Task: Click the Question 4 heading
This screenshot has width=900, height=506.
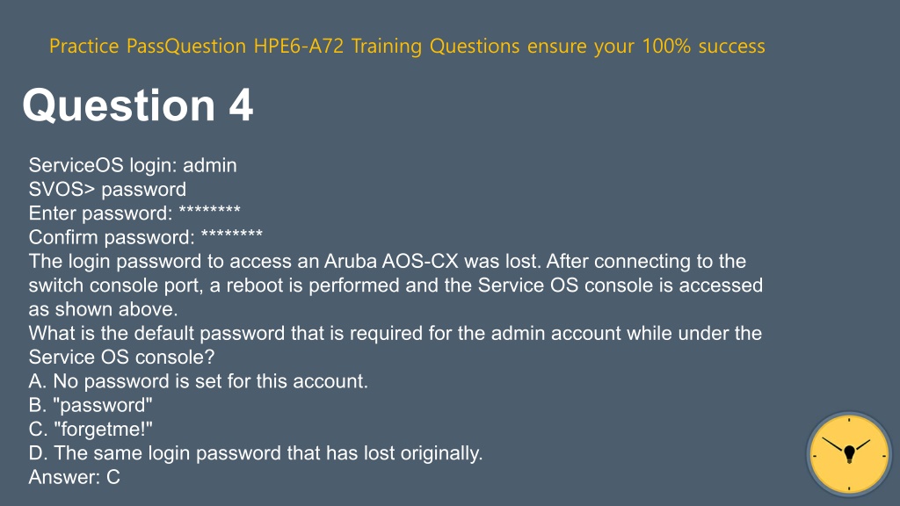Action: coord(138,105)
